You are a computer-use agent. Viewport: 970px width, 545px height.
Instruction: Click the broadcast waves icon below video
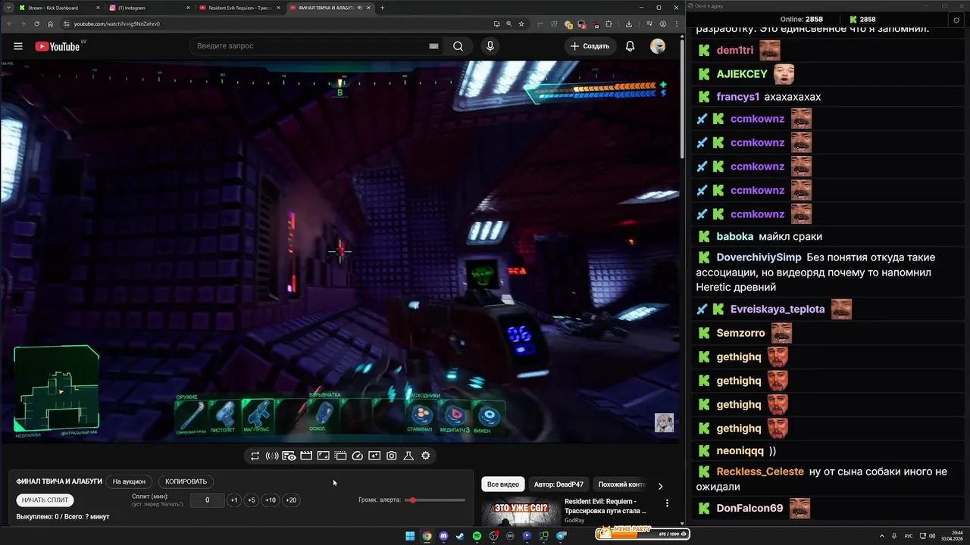(272, 456)
